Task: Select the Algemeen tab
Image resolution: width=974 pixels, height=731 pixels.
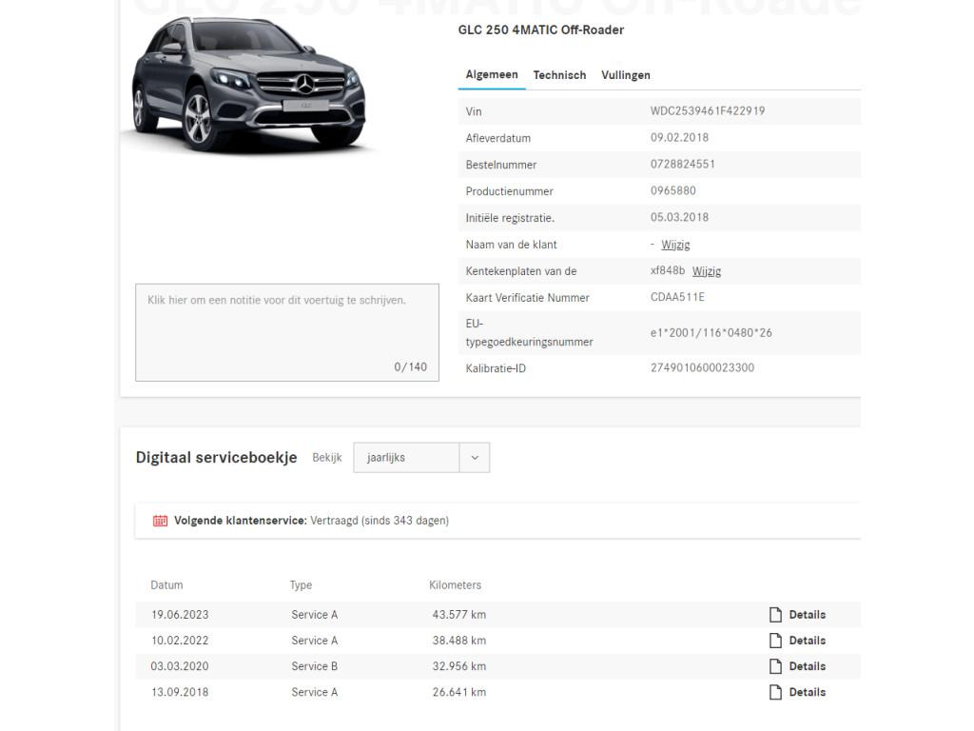Action: click(492, 75)
